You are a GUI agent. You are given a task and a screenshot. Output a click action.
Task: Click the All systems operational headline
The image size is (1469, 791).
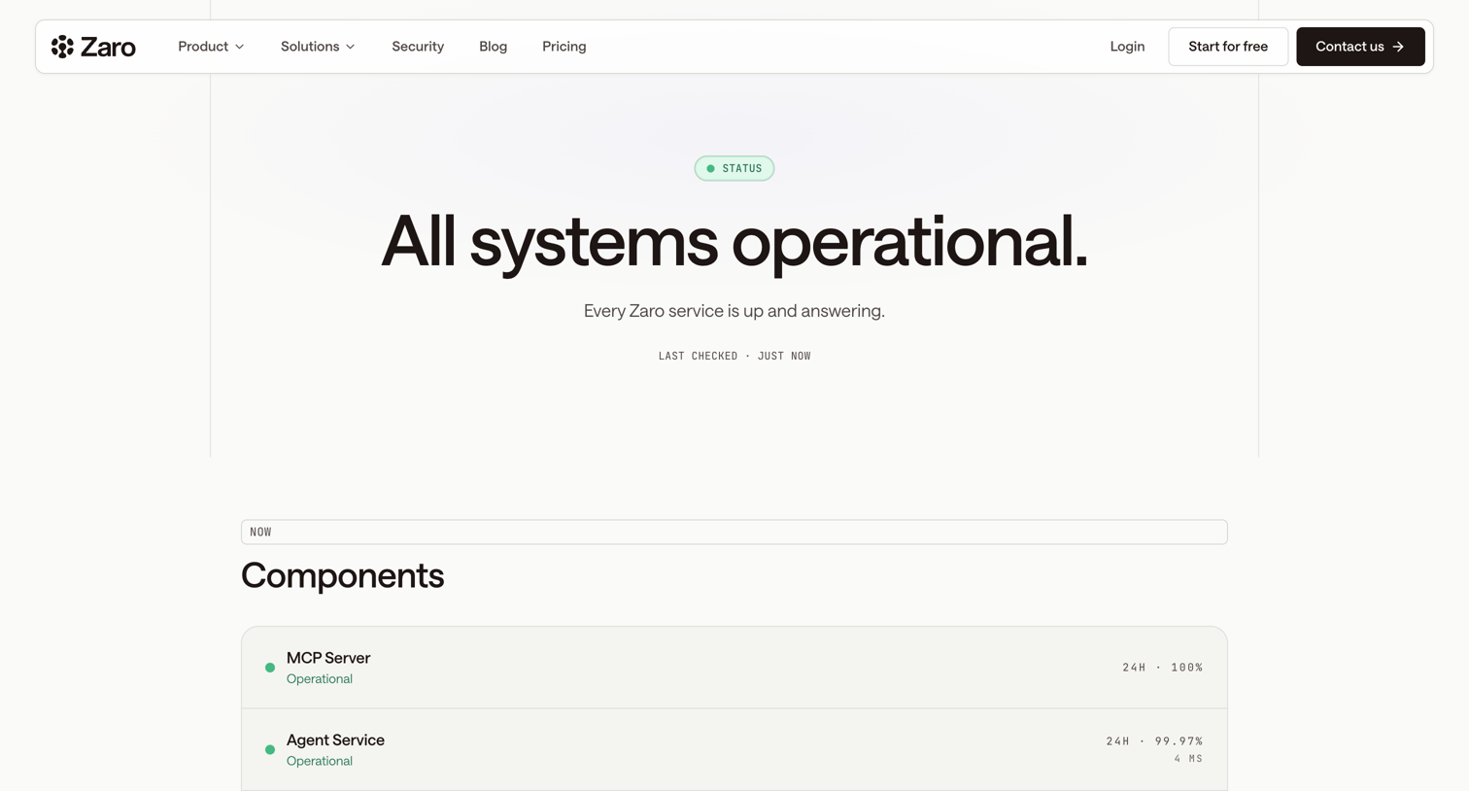[734, 241]
